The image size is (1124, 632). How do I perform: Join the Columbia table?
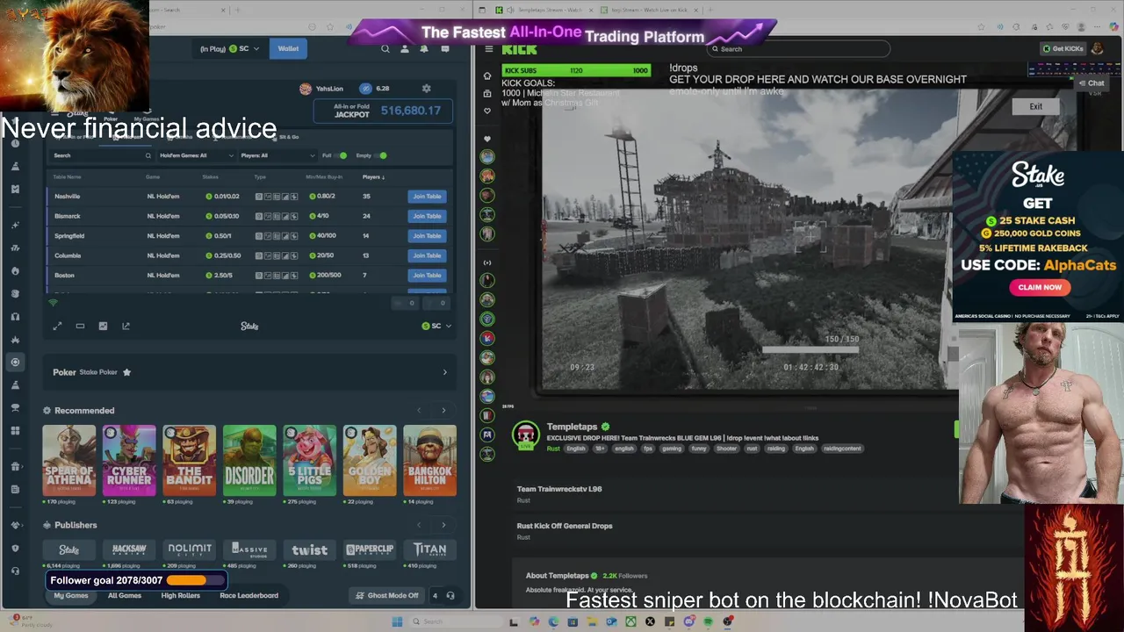tap(427, 255)
